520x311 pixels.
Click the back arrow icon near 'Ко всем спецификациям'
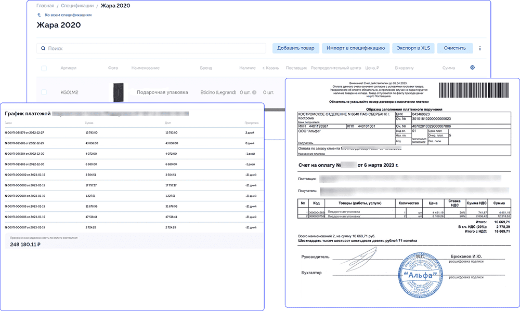[x=39, y=15]
